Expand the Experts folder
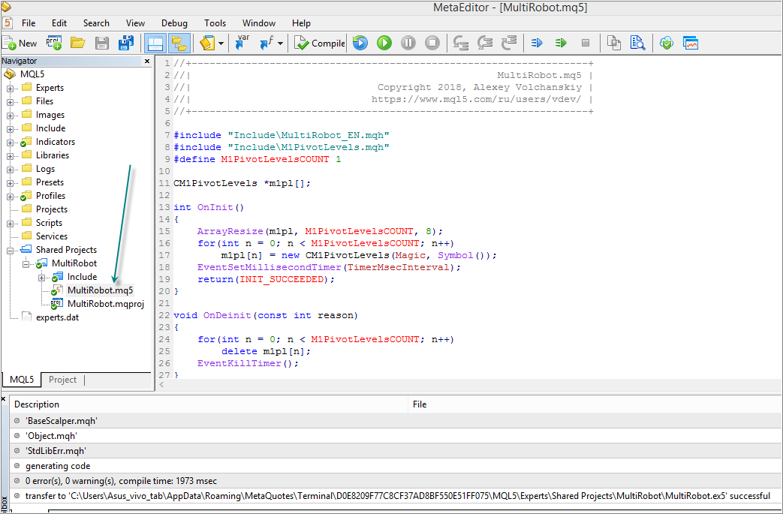783x514 pixels. point(10,89)
